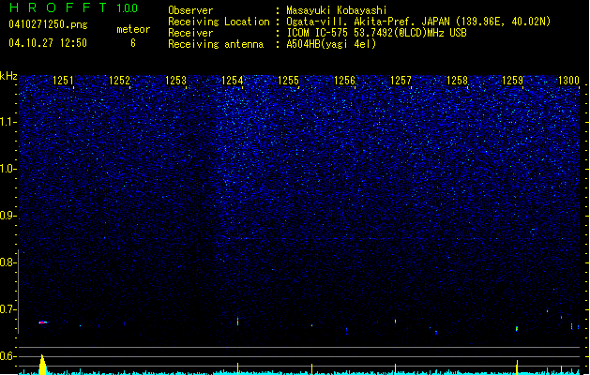
Task: Click the 0.8 kHz frequency label
Action: pos(8,262)
